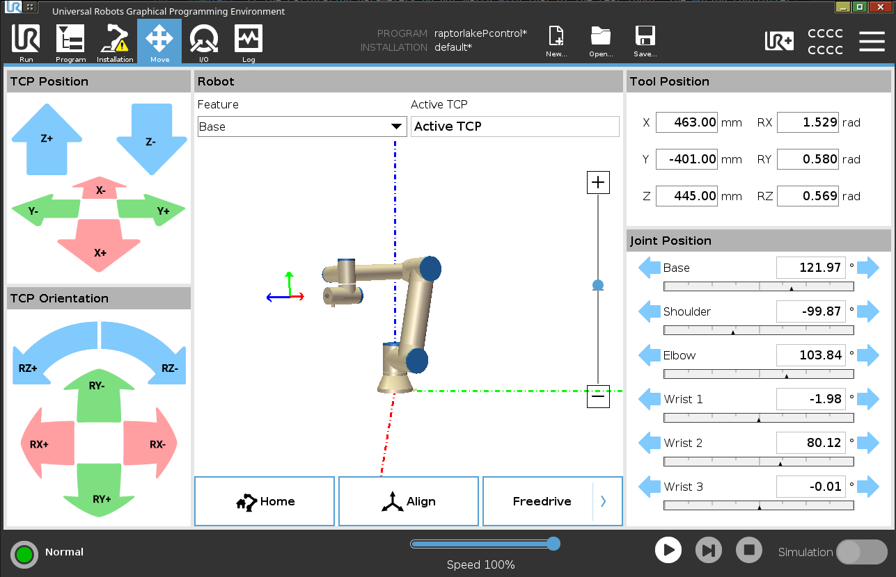Click the Align button
Viewport: 896px width, 577px height.
(409, 501)
